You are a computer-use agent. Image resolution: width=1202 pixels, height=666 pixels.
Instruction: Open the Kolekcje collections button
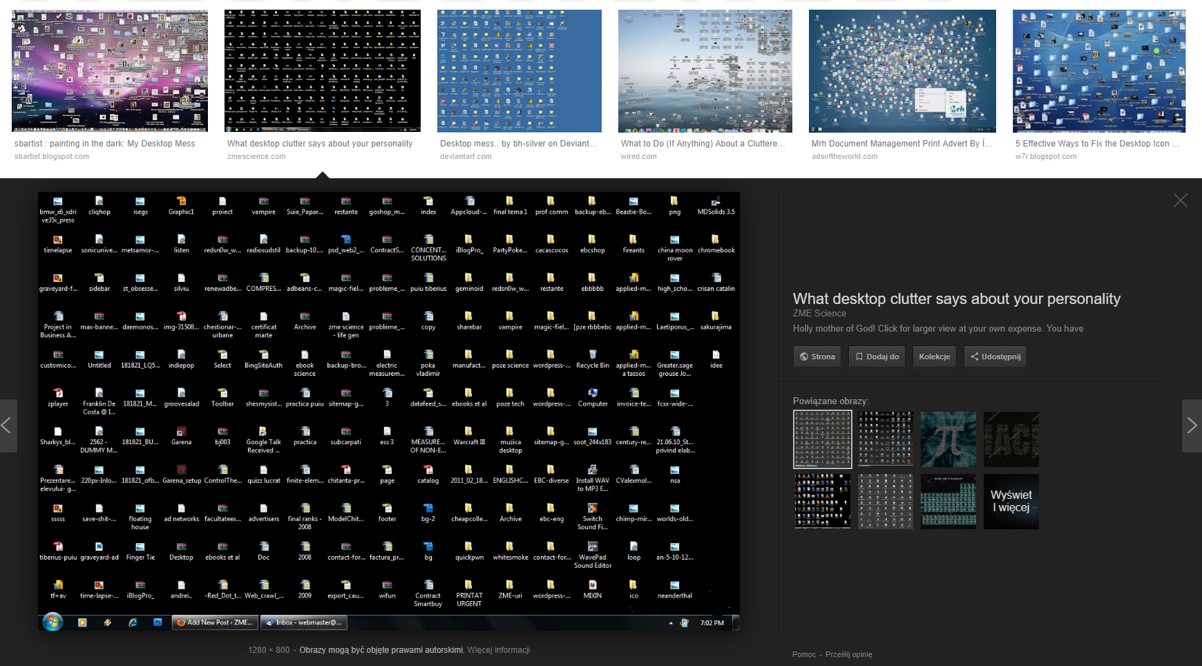coord(934,357)
